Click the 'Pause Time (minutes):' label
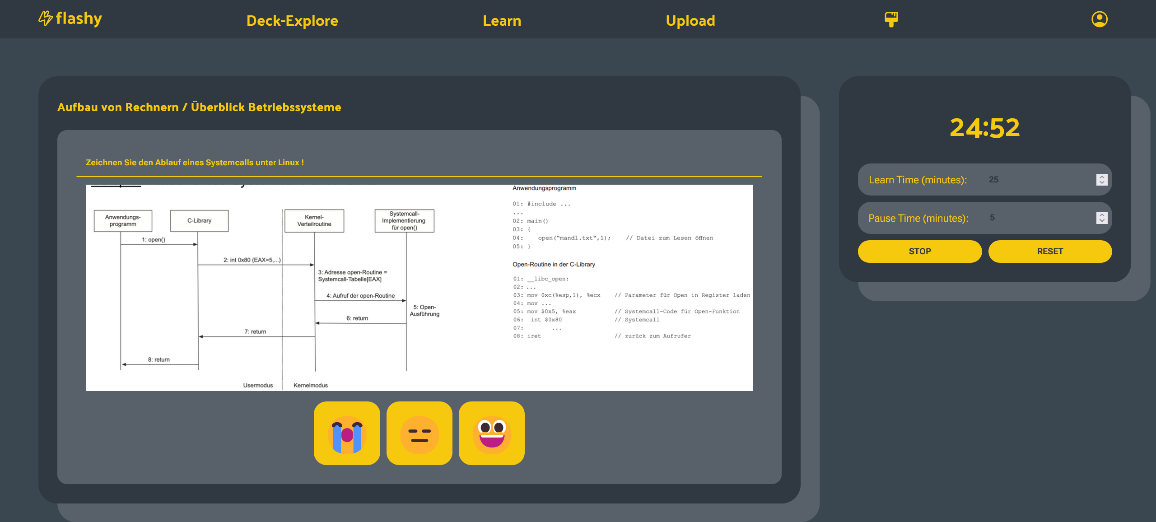1156x522 pixels. (918, 218)
